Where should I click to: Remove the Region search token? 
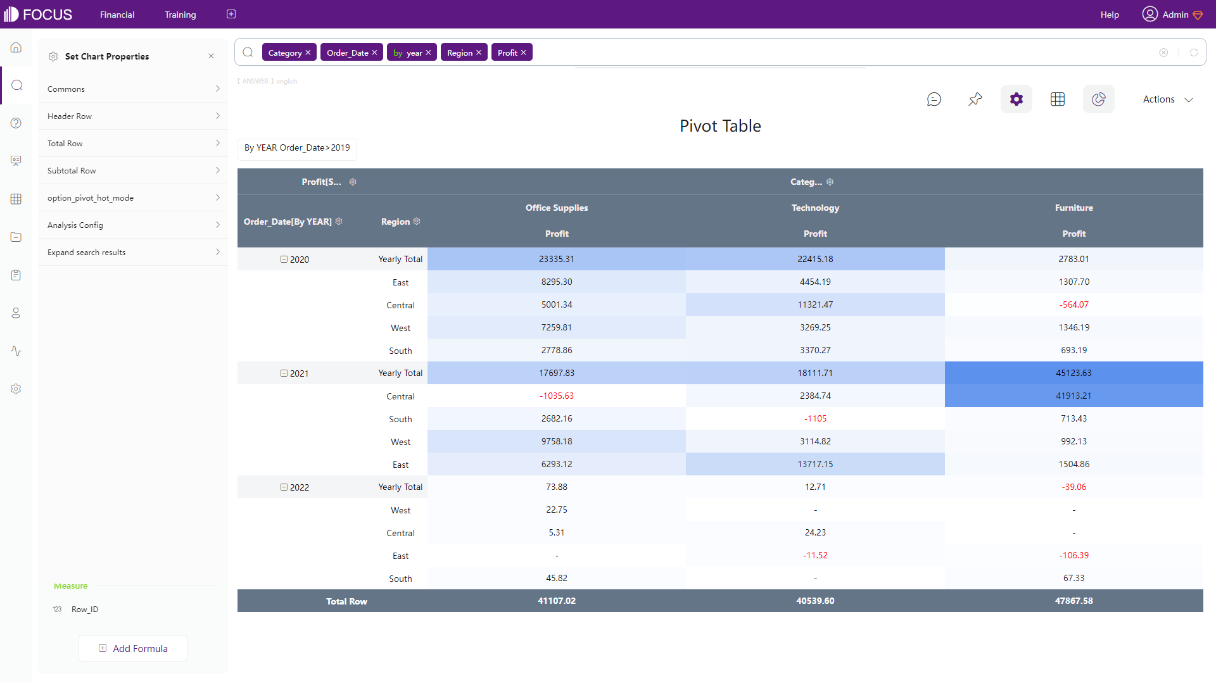(x=479, y=53)
